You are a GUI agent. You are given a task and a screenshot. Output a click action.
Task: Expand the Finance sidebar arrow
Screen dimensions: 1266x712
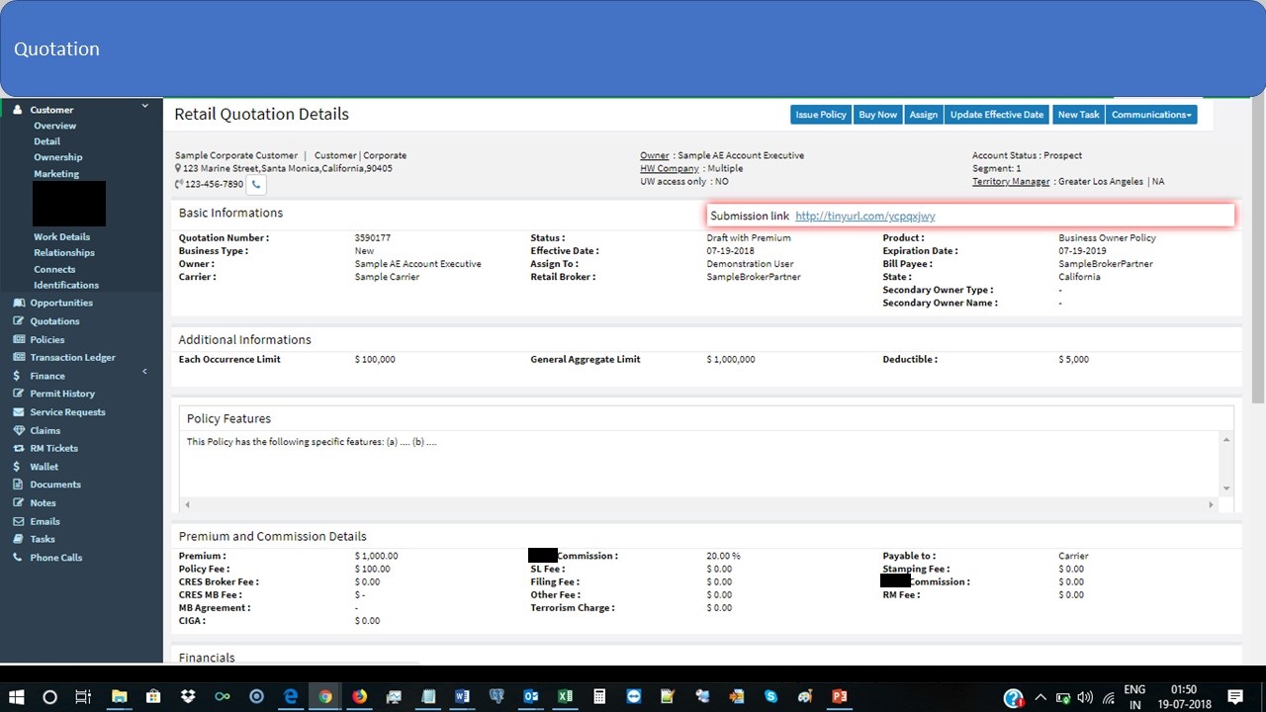144,372
